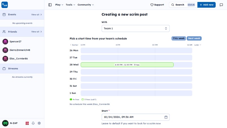The width and height of the screenshot is (227, 128).
Task: Open N-ZAP user avatar
Action: pos(5,123)
